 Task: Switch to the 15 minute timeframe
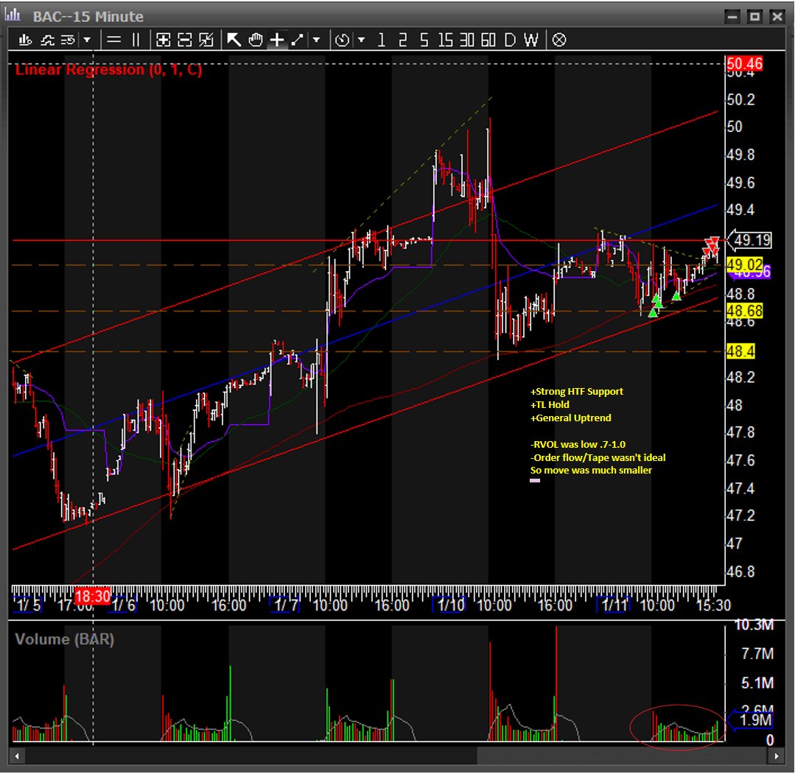coord(445,40)
